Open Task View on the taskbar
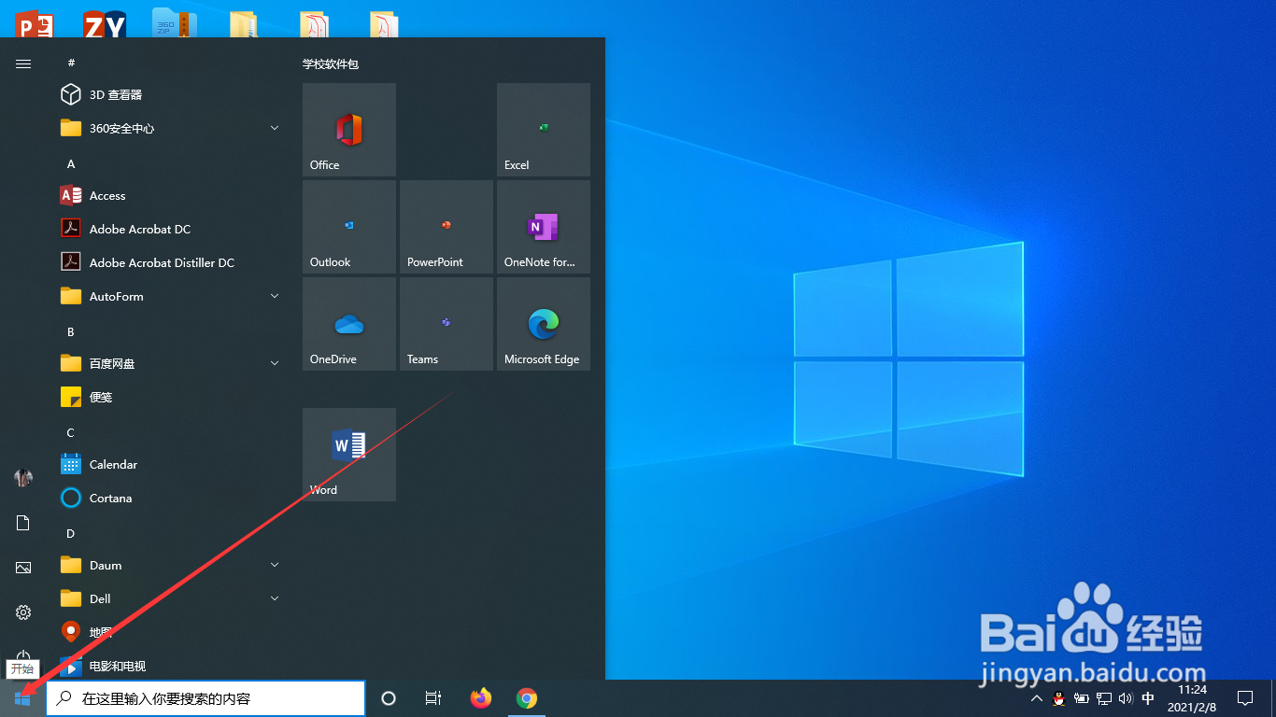 [x=433, y=698]
